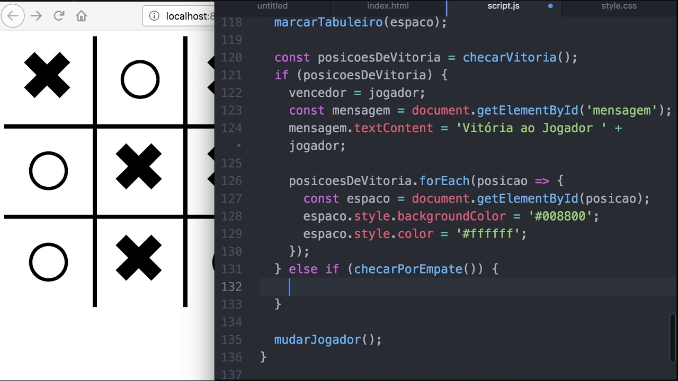
Task: Place cursor on the empty line 132
Action: [468, 287]
